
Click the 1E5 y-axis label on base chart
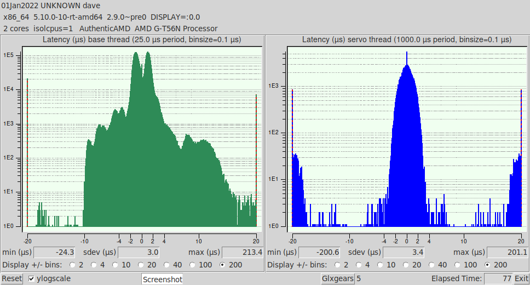[8, 55]
